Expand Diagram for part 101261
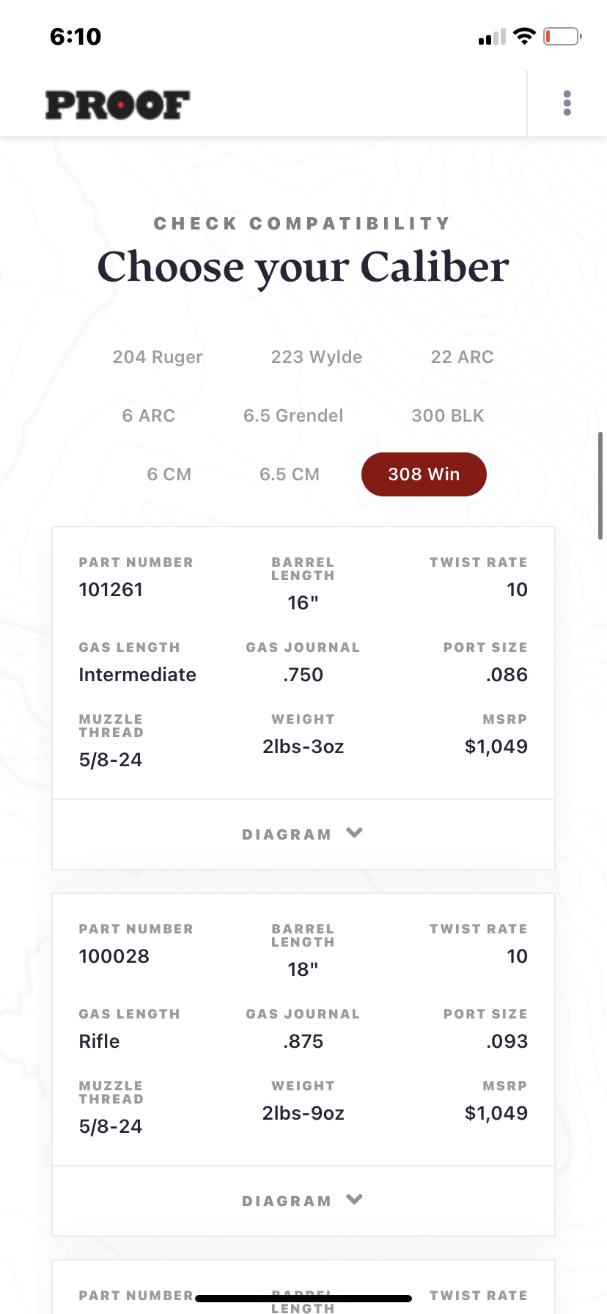Viewport: 607px width, 1314px height. point(287,834)
